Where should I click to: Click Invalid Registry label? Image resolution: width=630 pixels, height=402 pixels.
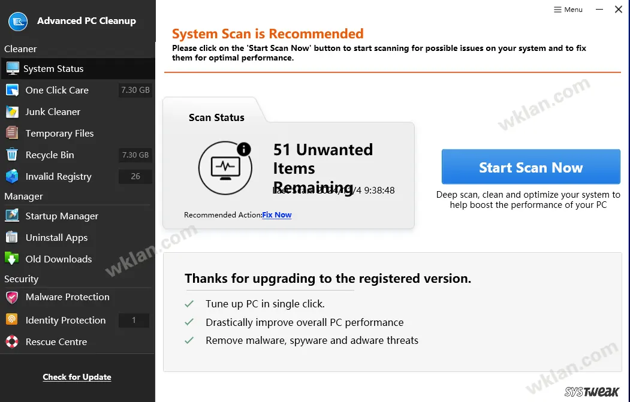(x=59, y=177)
